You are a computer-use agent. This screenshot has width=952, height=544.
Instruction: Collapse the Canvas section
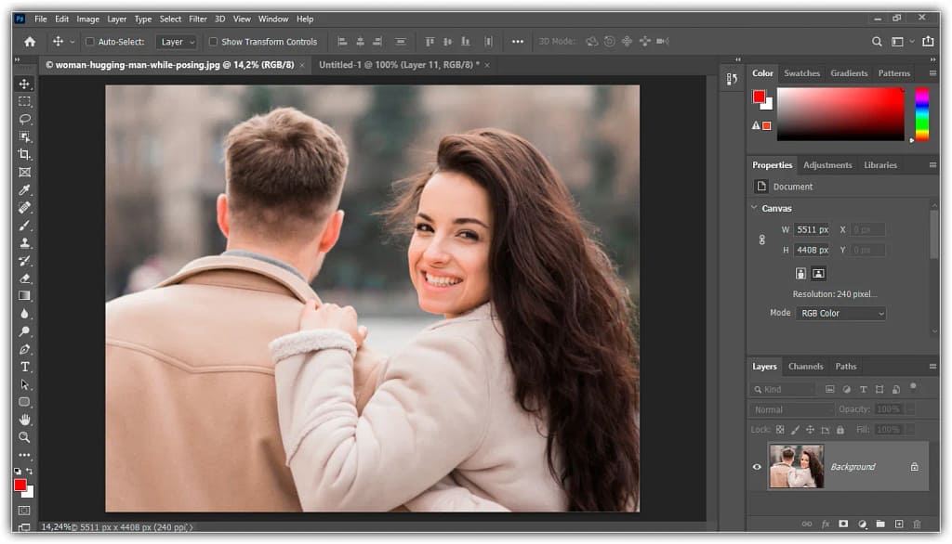pyautogui.click(x=754, y=208)
